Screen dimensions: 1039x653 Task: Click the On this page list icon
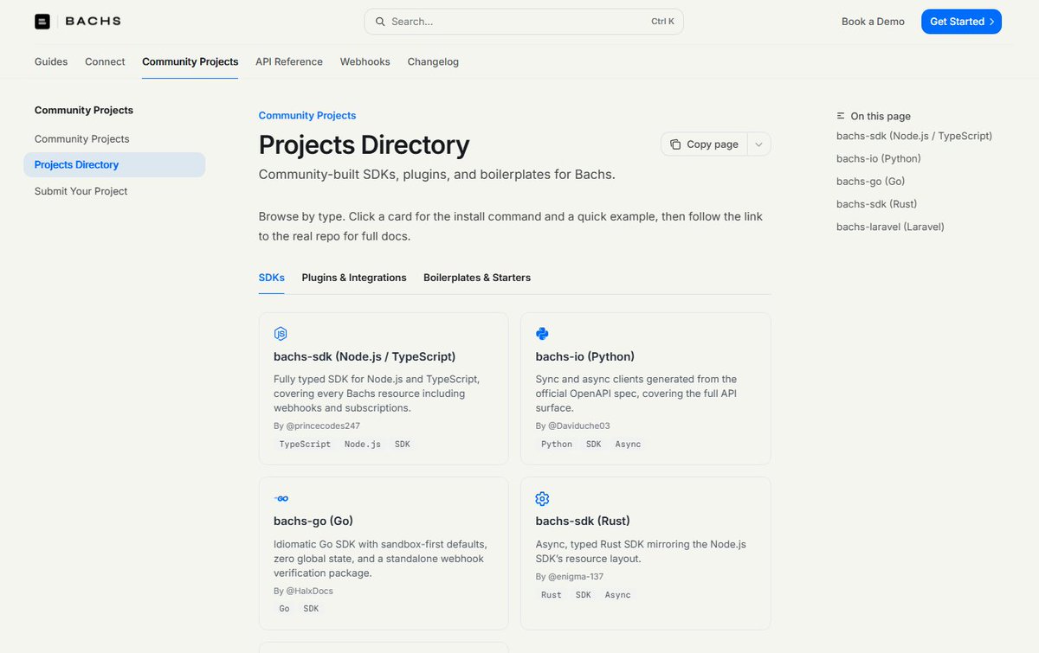[841, 116]
